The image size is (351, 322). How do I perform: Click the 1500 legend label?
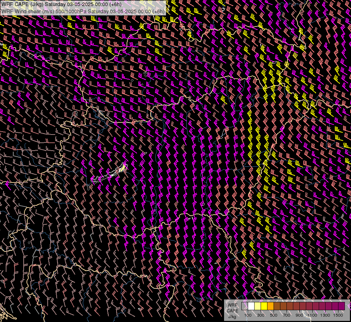(338, 315)
